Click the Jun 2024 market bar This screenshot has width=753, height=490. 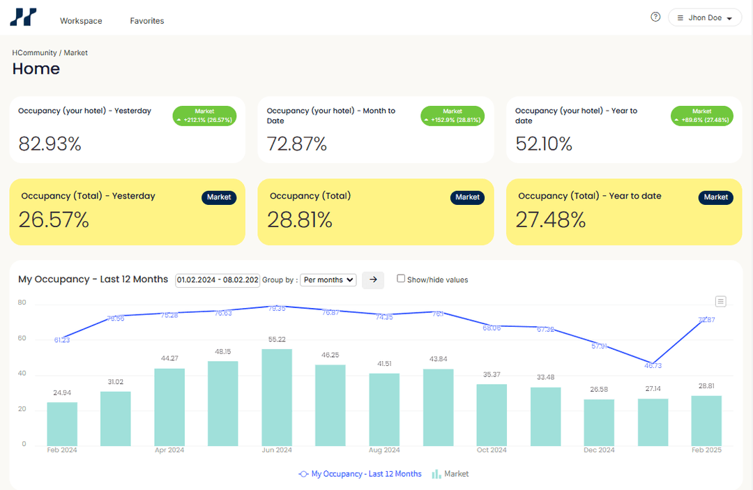coord(277,397)
